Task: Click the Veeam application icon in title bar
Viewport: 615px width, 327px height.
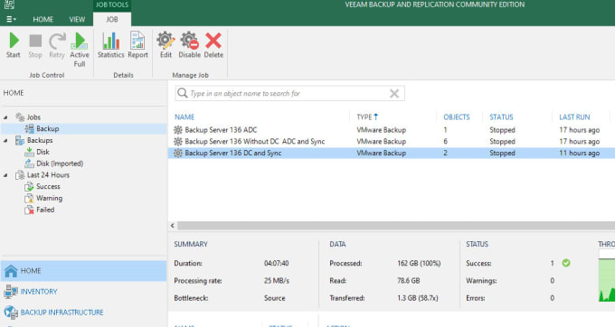Action: pos(9,5)
